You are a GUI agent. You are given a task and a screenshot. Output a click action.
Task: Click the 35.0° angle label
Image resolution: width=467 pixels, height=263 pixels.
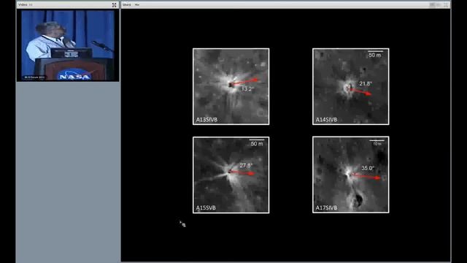tap(368, 168)
